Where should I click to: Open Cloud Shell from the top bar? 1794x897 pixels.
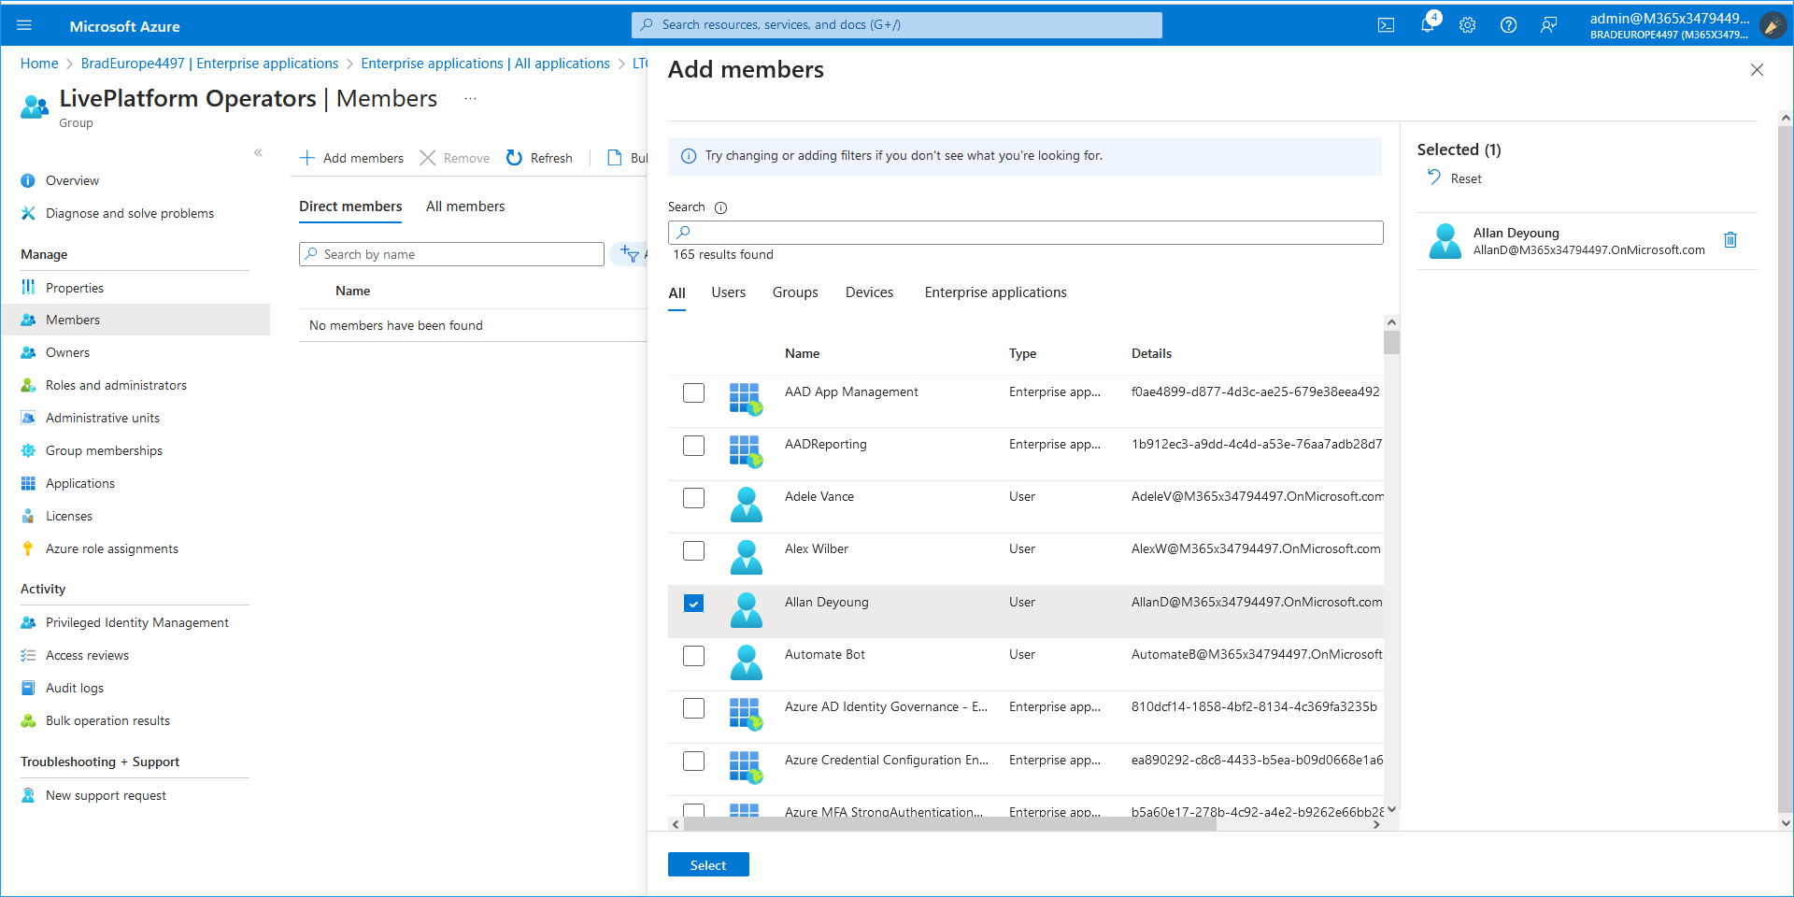click(1387, 25)
